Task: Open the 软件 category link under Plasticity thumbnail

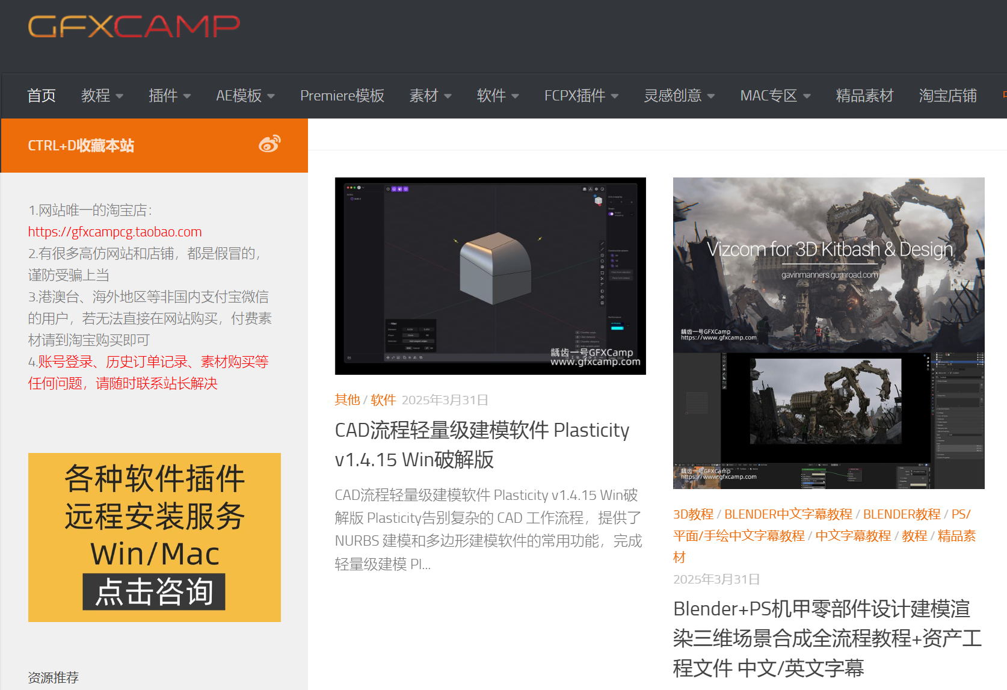Action: click(x=383, y=400)
